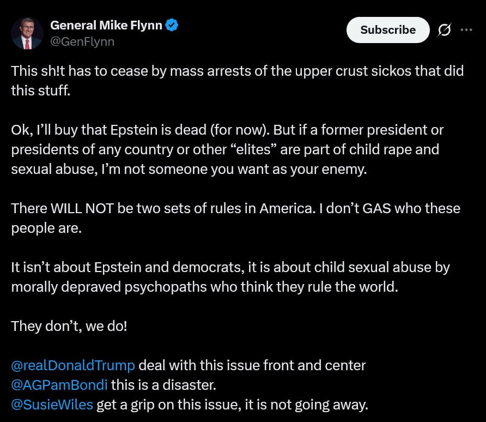Click the blue verified checkmark badge
The height and width of the screenshot is (422, 486).
[x=172, y=25]
